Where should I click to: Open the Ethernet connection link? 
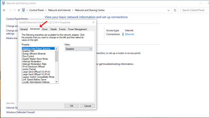(129, 34)
